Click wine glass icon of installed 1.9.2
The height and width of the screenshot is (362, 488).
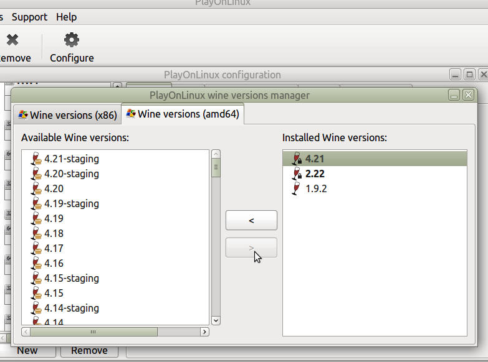296,188
